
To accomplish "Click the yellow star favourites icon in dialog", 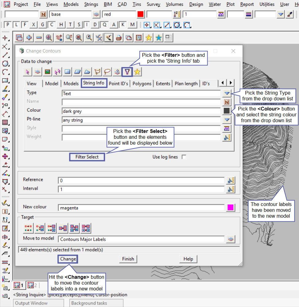I will pos(137,72).
